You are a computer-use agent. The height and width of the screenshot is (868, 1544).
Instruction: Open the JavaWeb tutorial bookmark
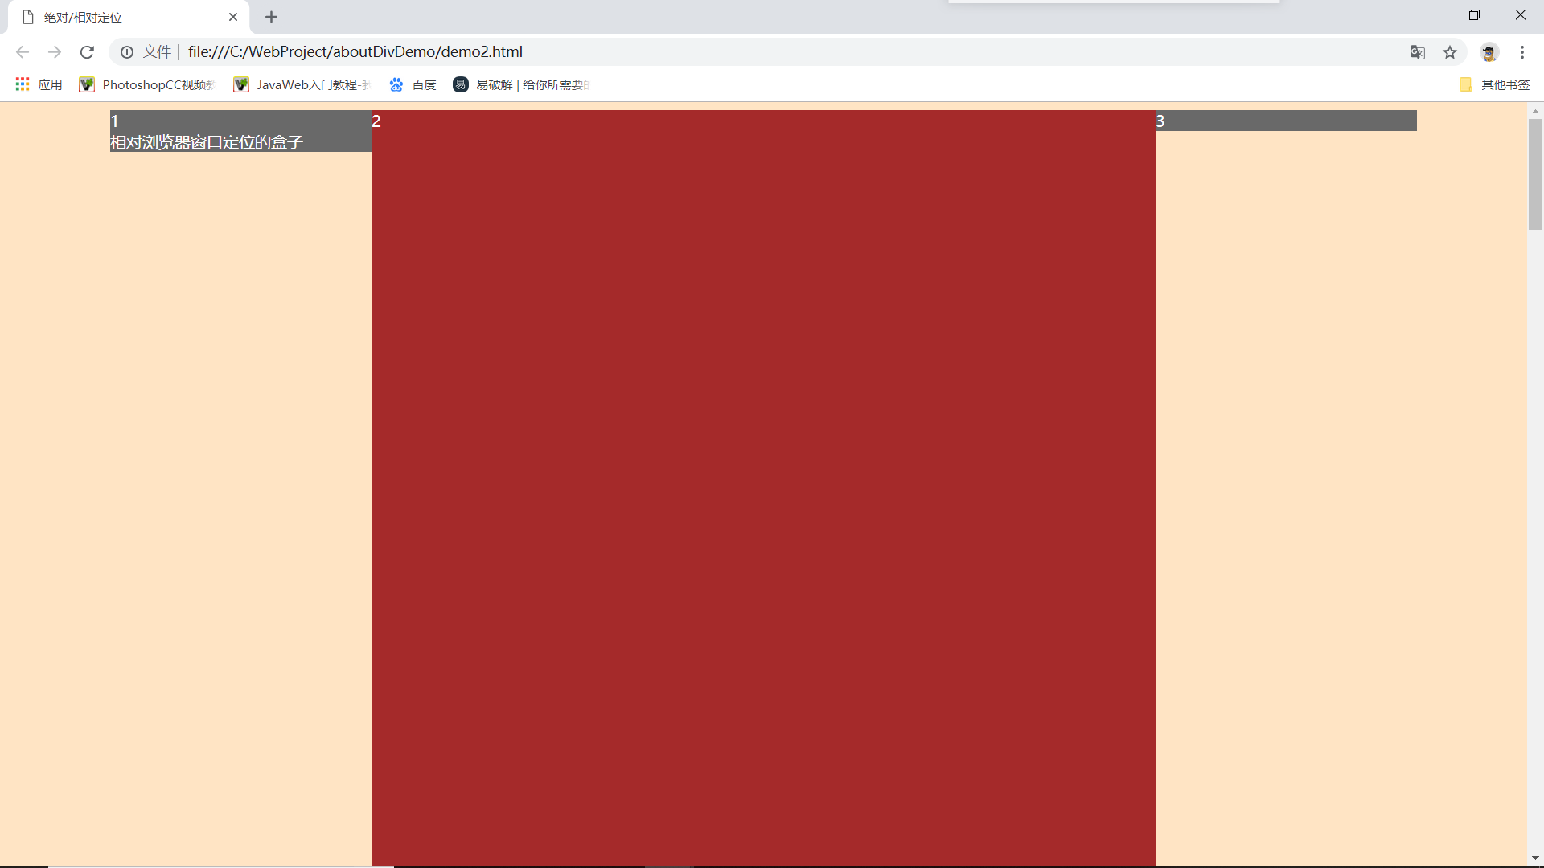(x=302, y=84)
